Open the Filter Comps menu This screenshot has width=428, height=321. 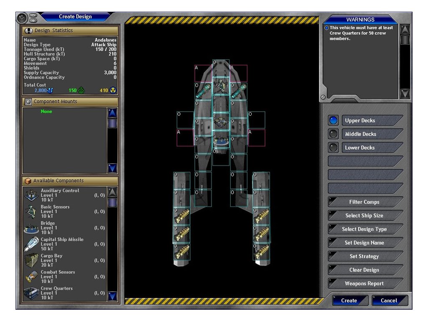[x=365, y=202]
